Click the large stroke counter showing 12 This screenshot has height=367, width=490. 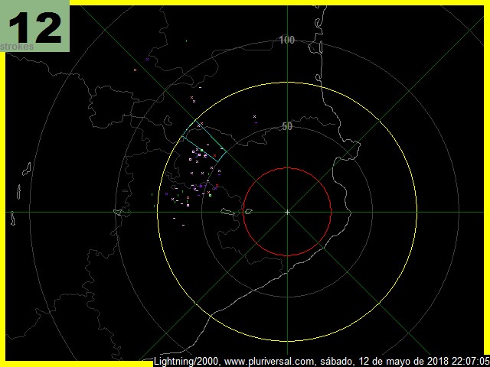click(34, 28)
